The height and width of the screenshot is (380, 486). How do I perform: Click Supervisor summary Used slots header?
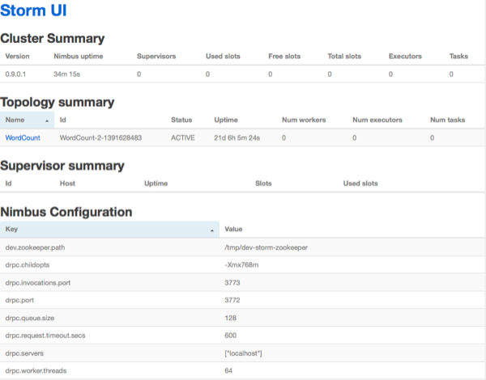point(360,184)
